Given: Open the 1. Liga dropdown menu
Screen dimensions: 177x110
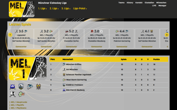Looking at the screenshot, I should (x=42, y=9).
